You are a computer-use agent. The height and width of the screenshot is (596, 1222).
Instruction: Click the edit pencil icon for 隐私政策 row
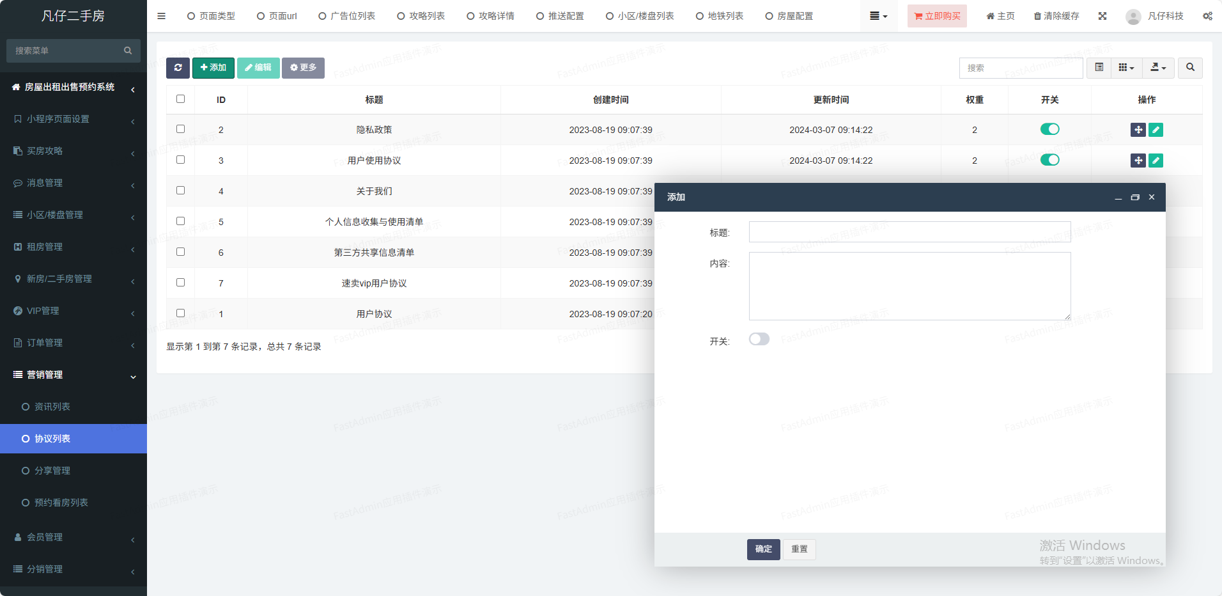pyautogui.click(x=1156, y=130)
